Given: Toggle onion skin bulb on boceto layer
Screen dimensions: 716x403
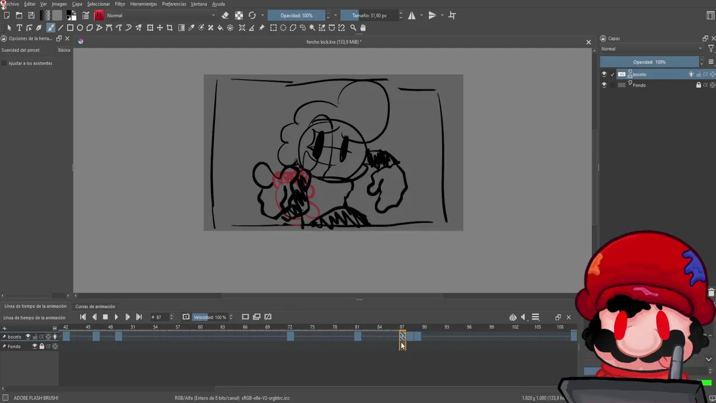Looking at the screenshot, I should point(691,74).
